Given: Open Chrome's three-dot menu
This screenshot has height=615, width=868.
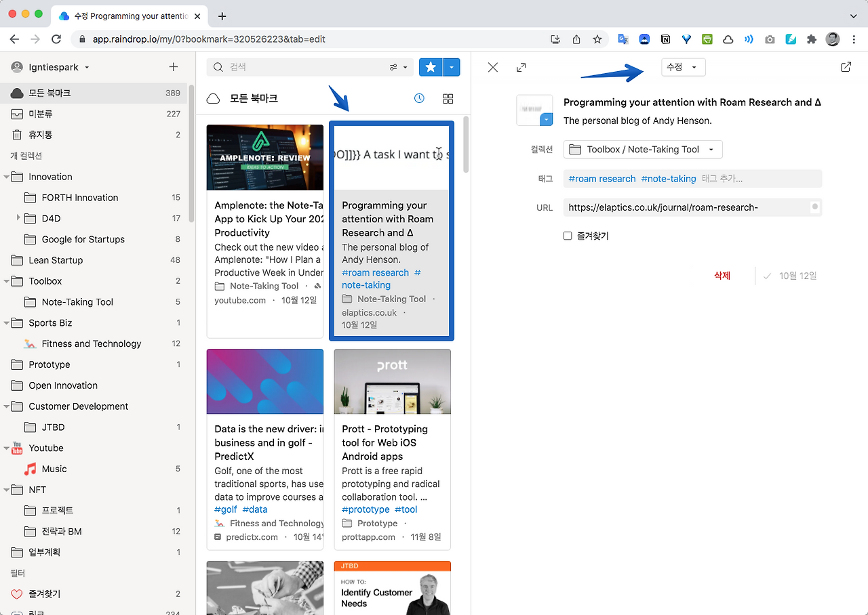Looking at the screenshot, I should (x=854, y=39).
